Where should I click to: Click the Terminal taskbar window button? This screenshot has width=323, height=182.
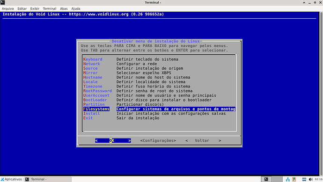click(48, 179)
